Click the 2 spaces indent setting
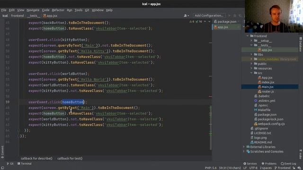303x170 pixels. (266, 168)
